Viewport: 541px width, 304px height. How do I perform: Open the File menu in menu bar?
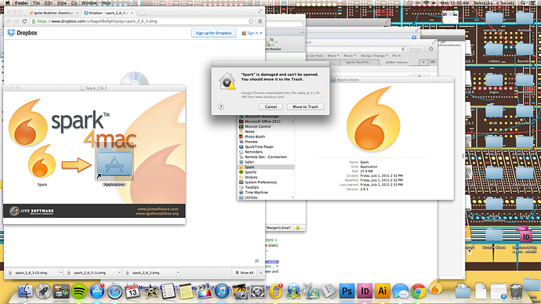click(x=36, y=3)
